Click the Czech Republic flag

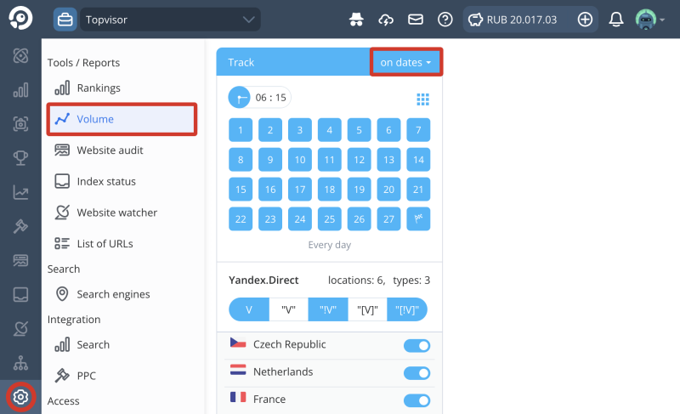point(238,343)
